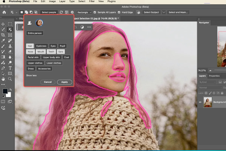Select the Dodge tool
226x151 pixels.
[x=10, y=63]
